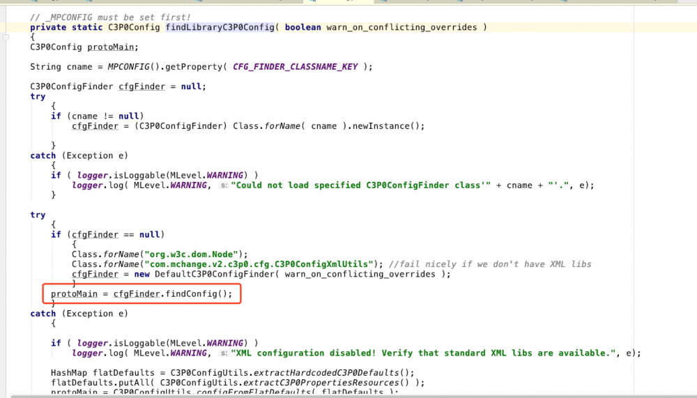
Task: Click the "com.mchange.v2.c3p0.cfg.C3P0ConfigXmlUtils" string literal
Action: (x=259, y=264)
